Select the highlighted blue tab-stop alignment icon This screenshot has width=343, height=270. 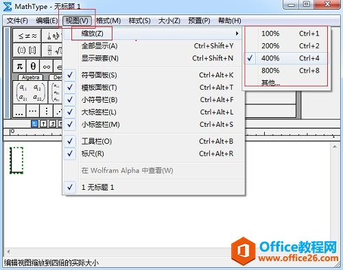(x=34, y=124)
